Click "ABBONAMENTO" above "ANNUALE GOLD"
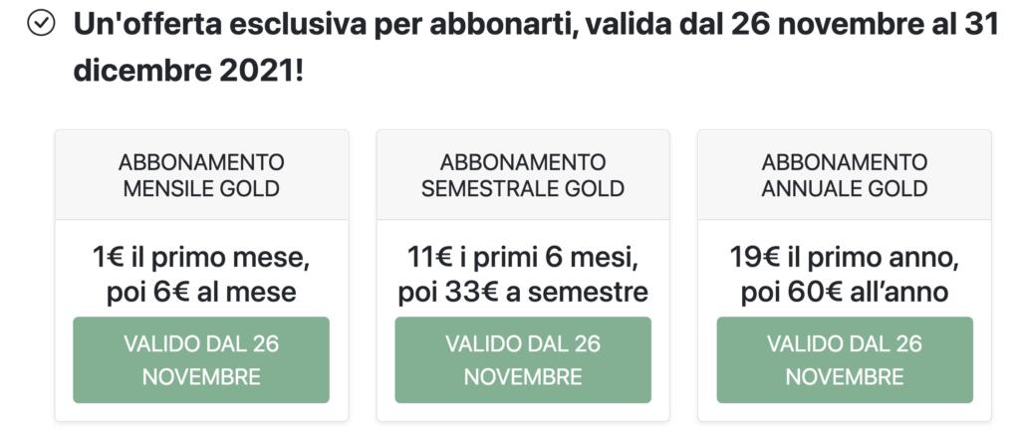The height and width of the screenshot is (430, 1020). pyautogui.click(x=845, y=162)
